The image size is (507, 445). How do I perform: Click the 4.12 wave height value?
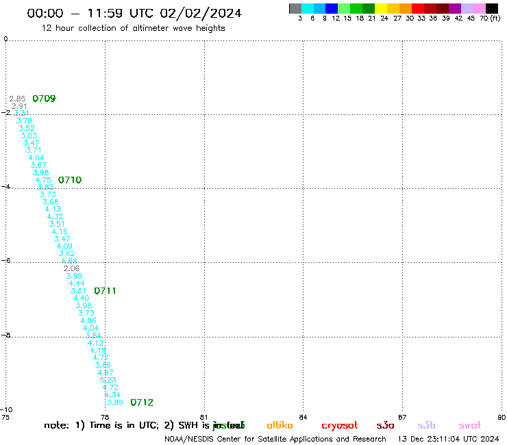96,343
